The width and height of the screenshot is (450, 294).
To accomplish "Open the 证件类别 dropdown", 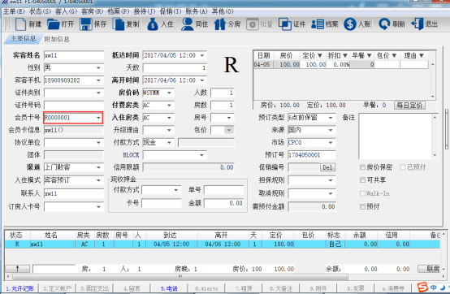I will pyautogui.click(x=98, y=93).
